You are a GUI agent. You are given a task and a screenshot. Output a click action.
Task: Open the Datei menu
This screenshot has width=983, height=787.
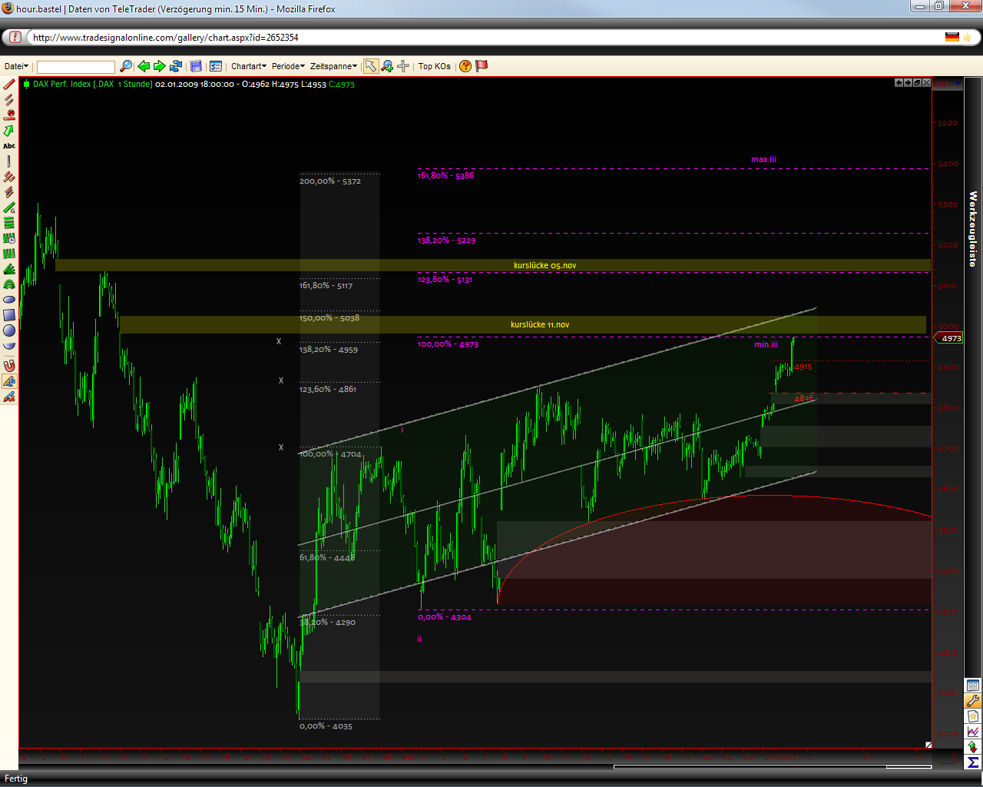(16, 66)
